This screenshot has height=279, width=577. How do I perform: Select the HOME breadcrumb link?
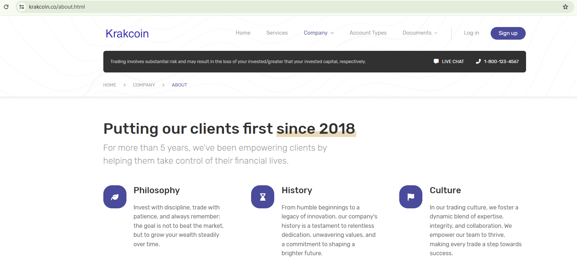point(109,85)
